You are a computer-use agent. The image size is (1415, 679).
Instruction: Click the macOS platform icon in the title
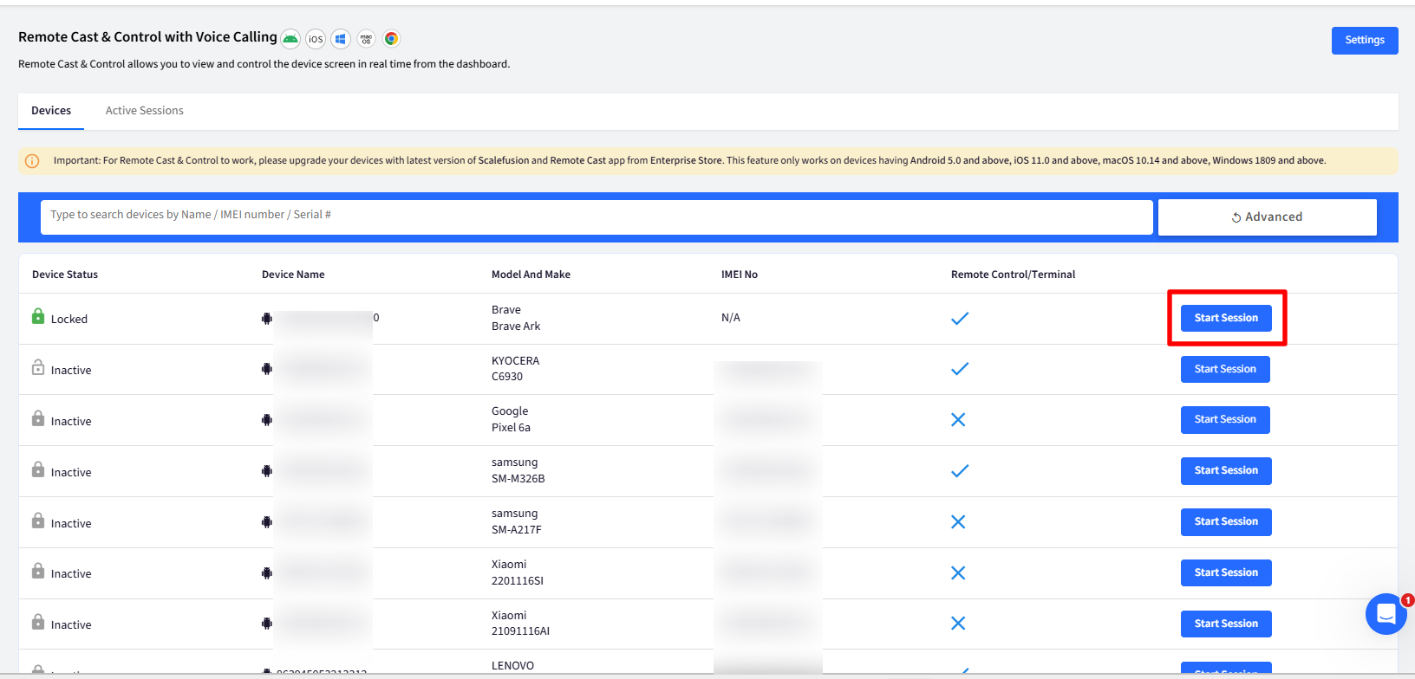coord(366,38)
